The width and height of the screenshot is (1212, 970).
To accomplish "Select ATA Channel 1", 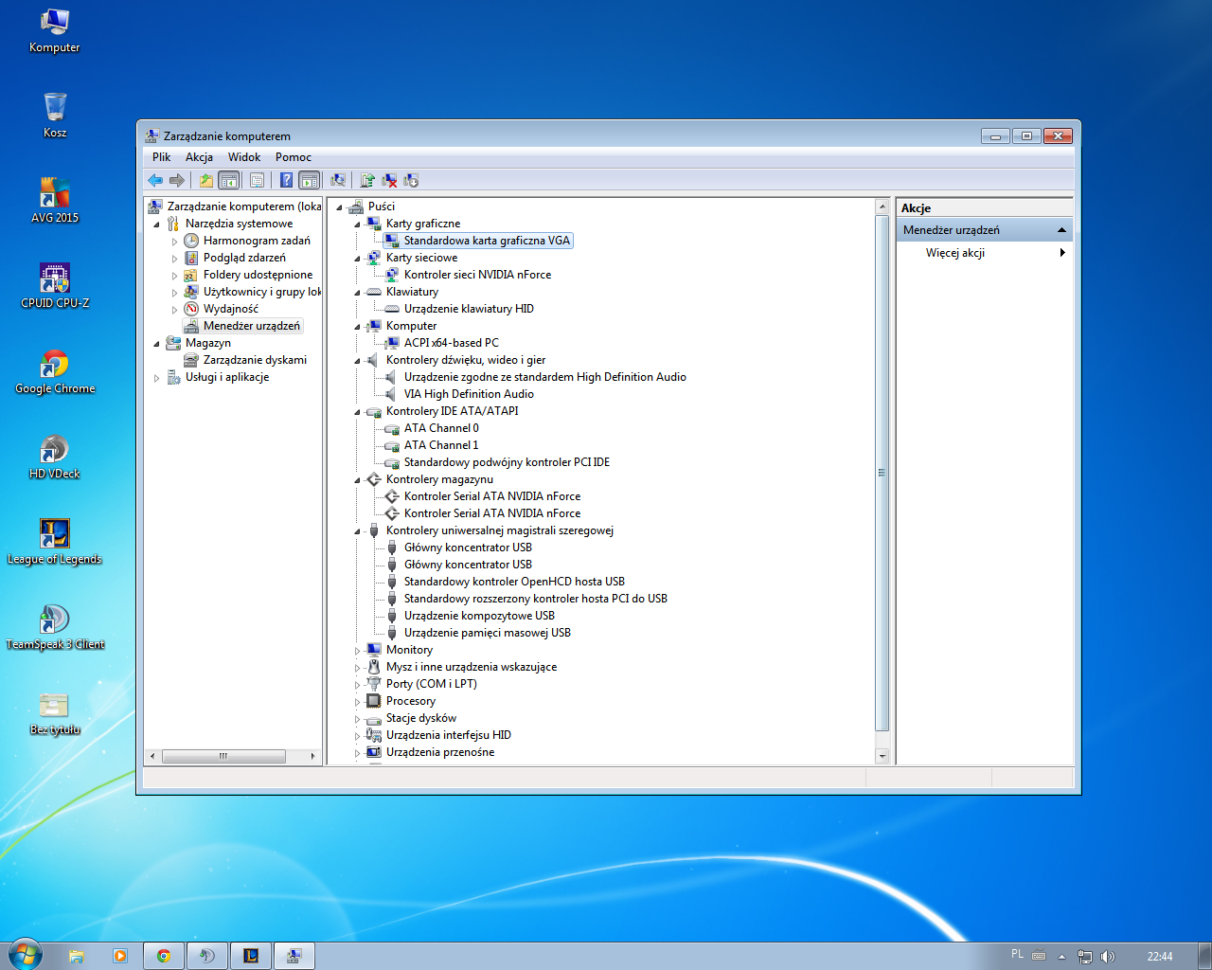I will pos(441,445).
